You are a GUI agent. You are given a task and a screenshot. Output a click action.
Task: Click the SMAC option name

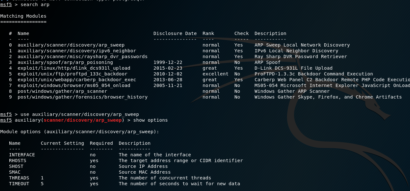point(15,172)
